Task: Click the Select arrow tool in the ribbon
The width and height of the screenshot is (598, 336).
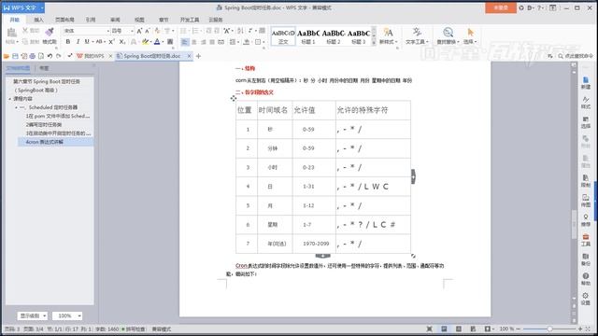Action: coord(470,35)
